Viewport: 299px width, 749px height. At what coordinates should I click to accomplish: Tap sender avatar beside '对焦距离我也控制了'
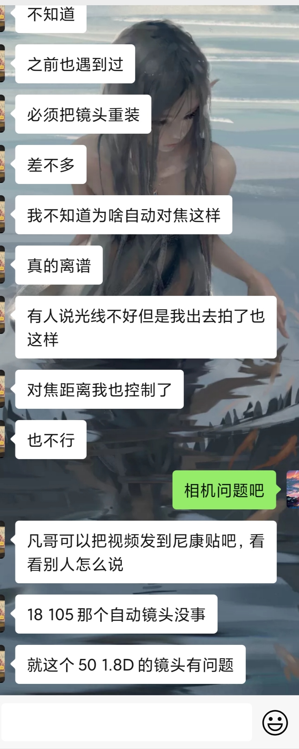click(x=2, y=389)
